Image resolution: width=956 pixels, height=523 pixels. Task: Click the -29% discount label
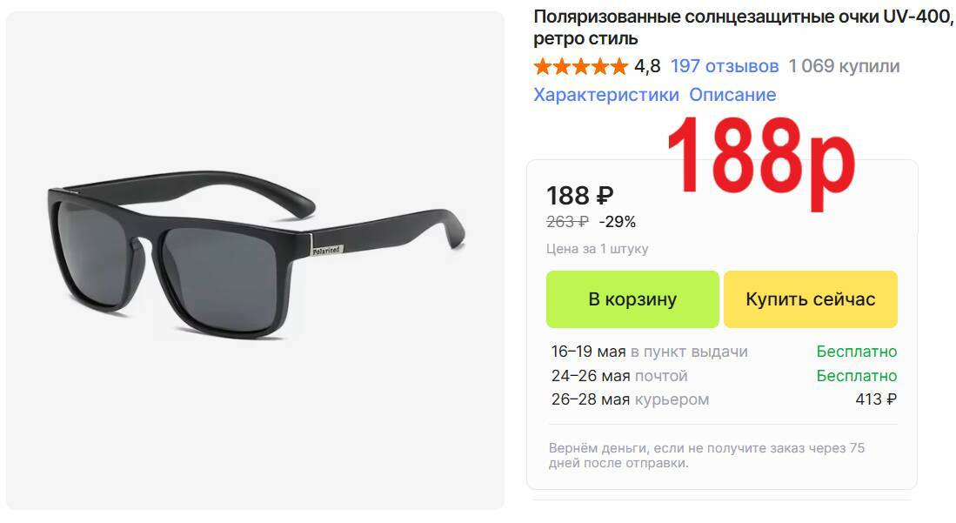[617, 222]
